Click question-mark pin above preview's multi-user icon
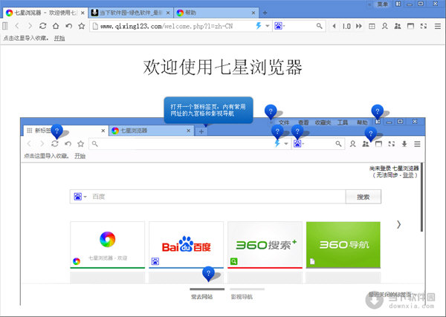The height and width of the screenshot is (317, 446). [371, 134]
